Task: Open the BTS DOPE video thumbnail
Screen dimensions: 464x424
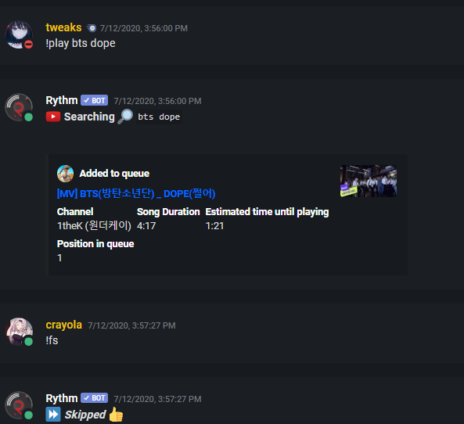Action: click(x=369, y=181)
